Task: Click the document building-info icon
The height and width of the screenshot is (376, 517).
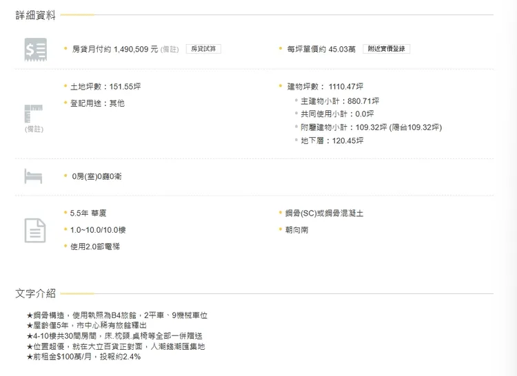Action: point(35,230)
